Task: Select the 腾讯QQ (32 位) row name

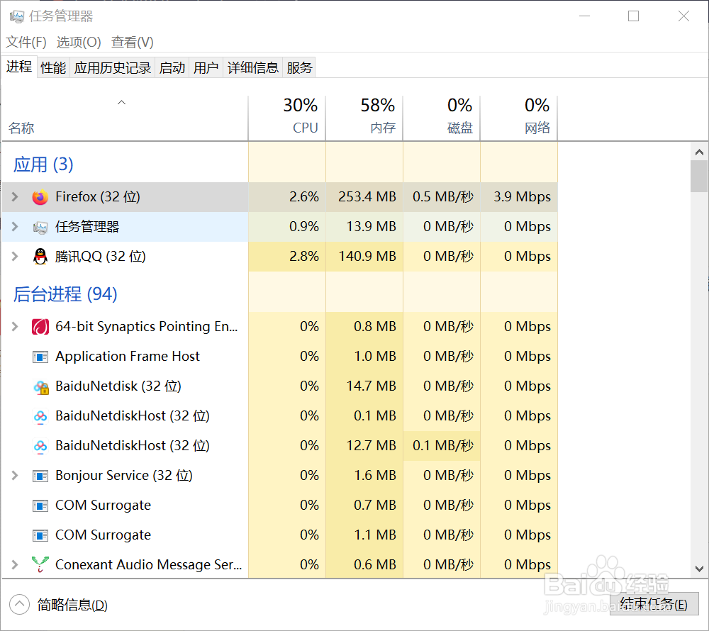Action: click(x=101, y=257)
